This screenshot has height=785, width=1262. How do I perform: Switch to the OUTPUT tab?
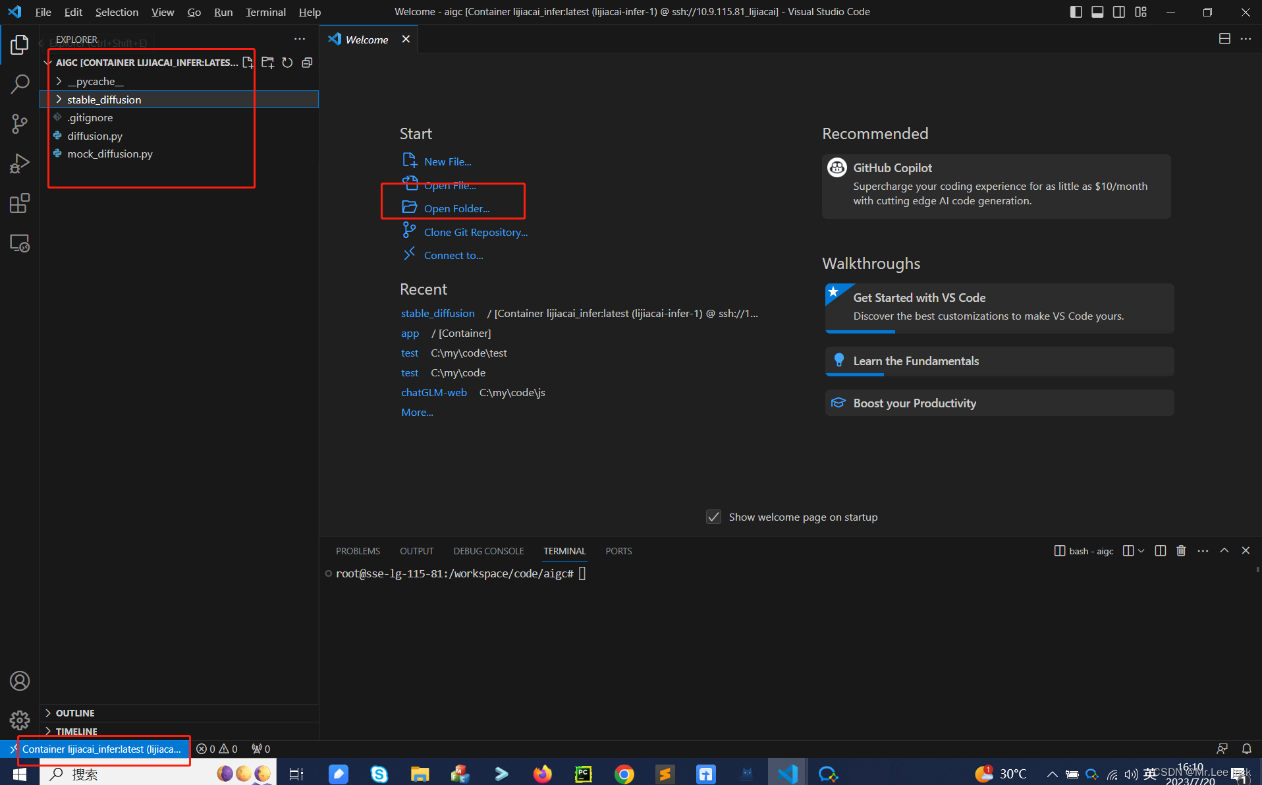(x=416, y=551)
